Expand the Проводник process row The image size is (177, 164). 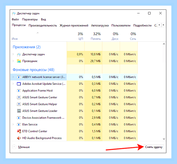click(13, 61)
